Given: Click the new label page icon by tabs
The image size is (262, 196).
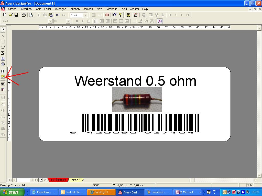Looking at the screenshot, I should click(41, 180).
